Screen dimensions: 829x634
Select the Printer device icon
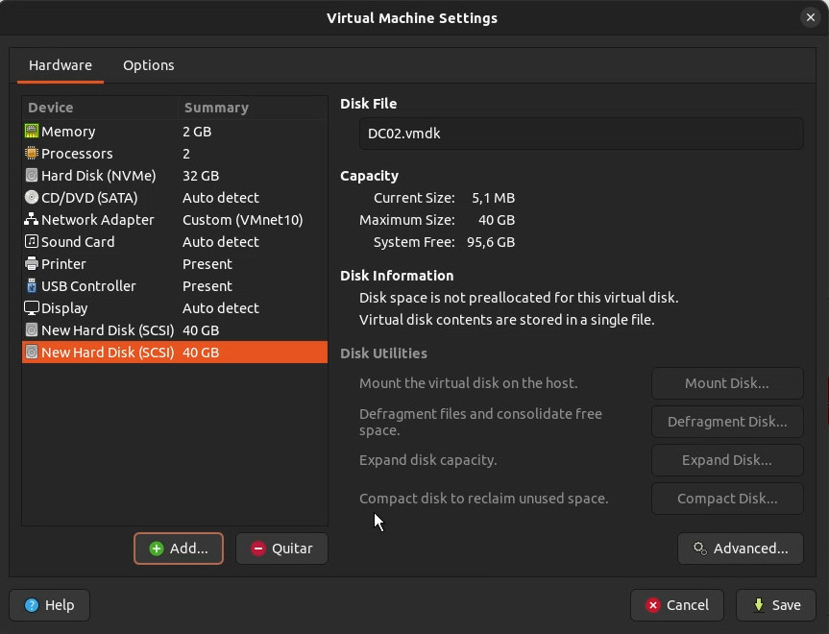[x=32, y=264]
